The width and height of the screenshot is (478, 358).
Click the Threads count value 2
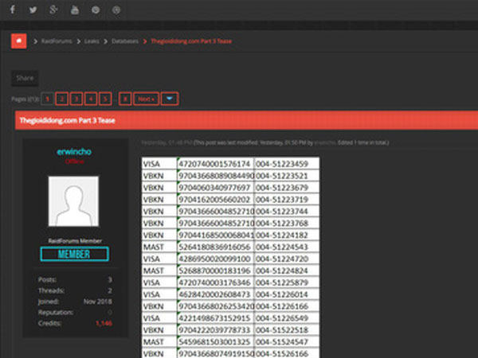tap(110, 290)
